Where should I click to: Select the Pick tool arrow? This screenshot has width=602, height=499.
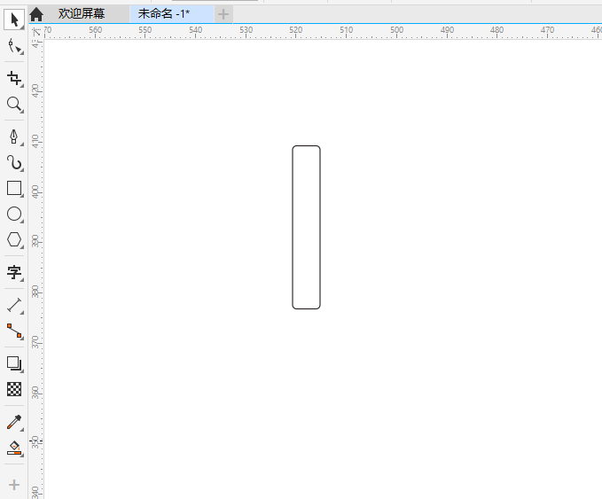click(14, 19)
